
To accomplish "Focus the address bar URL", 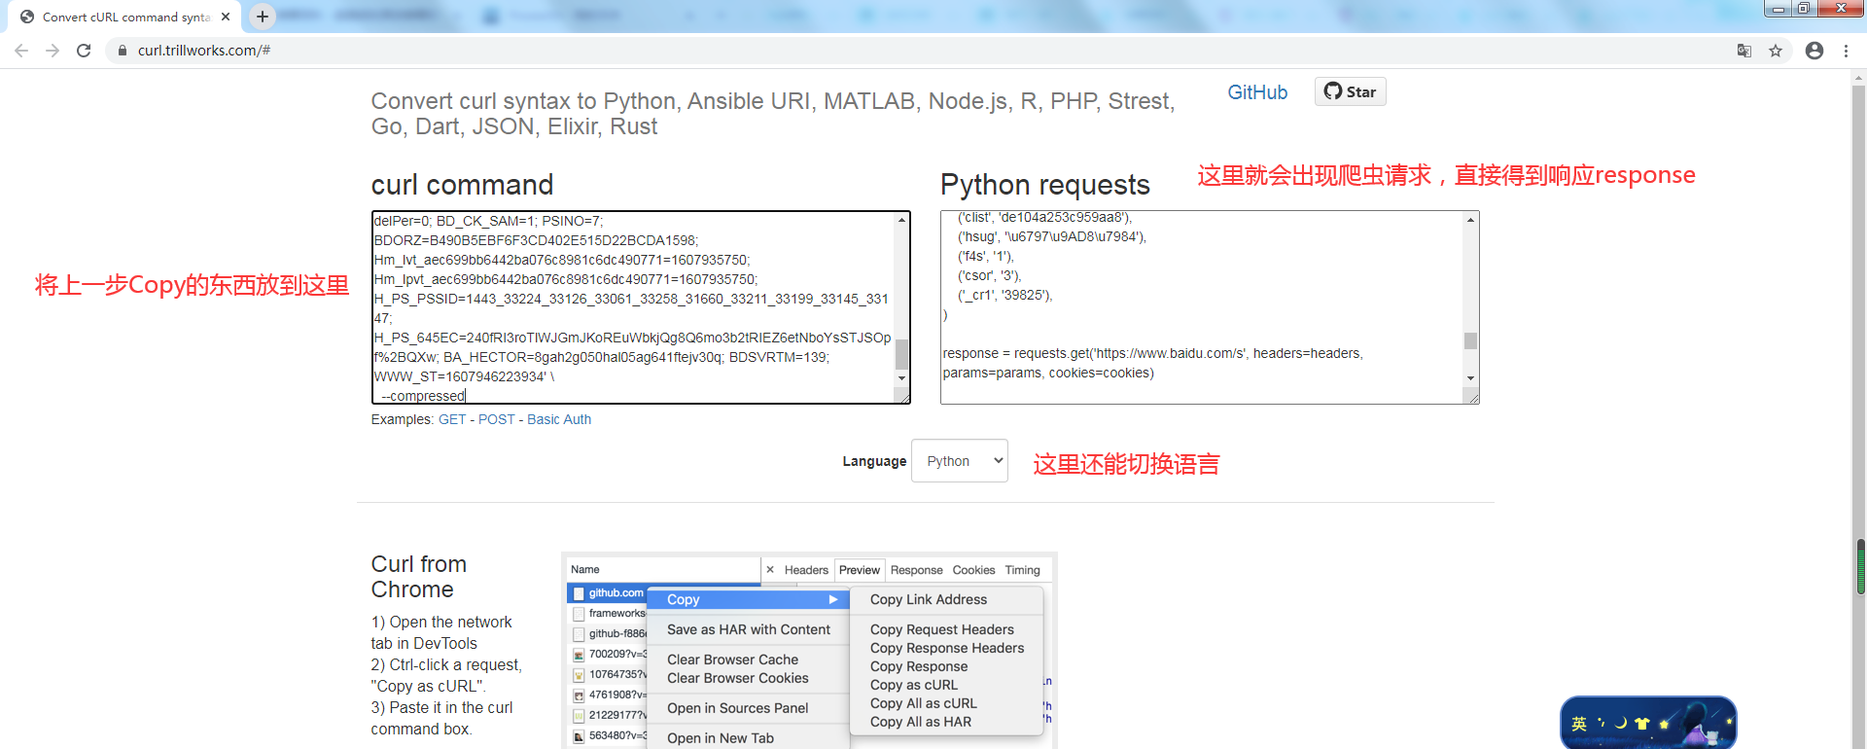I will click(x=204, y=51).
